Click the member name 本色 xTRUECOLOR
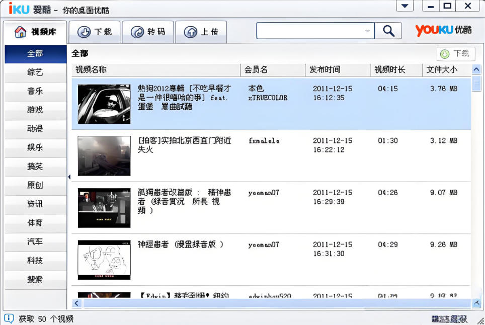Viewport: 485px width, 325px height. [268, 93]
